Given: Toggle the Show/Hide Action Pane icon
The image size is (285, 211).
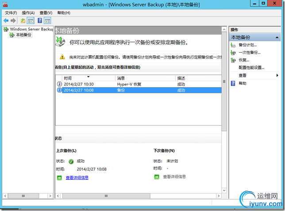Looking at the screenshot, I should click(47, 20).
